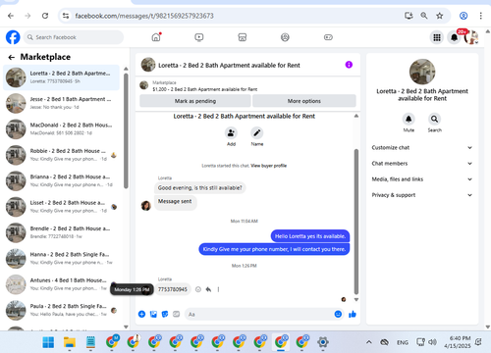Expand Chat members section
Image resolution: width=491 pixels, height=353 pixels.
click(x=422, y=164)
